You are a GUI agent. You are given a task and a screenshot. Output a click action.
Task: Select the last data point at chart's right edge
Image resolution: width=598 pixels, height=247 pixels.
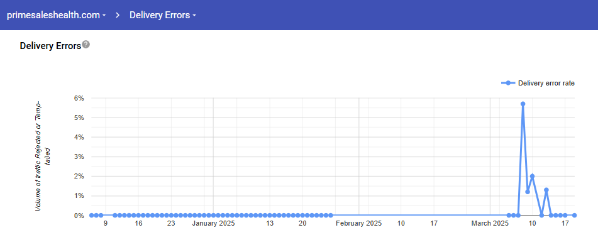click(x=574, y=216)
